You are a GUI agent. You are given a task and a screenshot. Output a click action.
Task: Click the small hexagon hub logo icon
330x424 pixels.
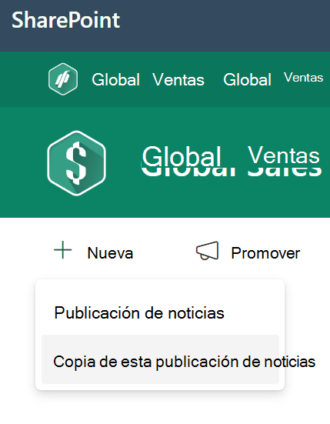pos(63,79)
